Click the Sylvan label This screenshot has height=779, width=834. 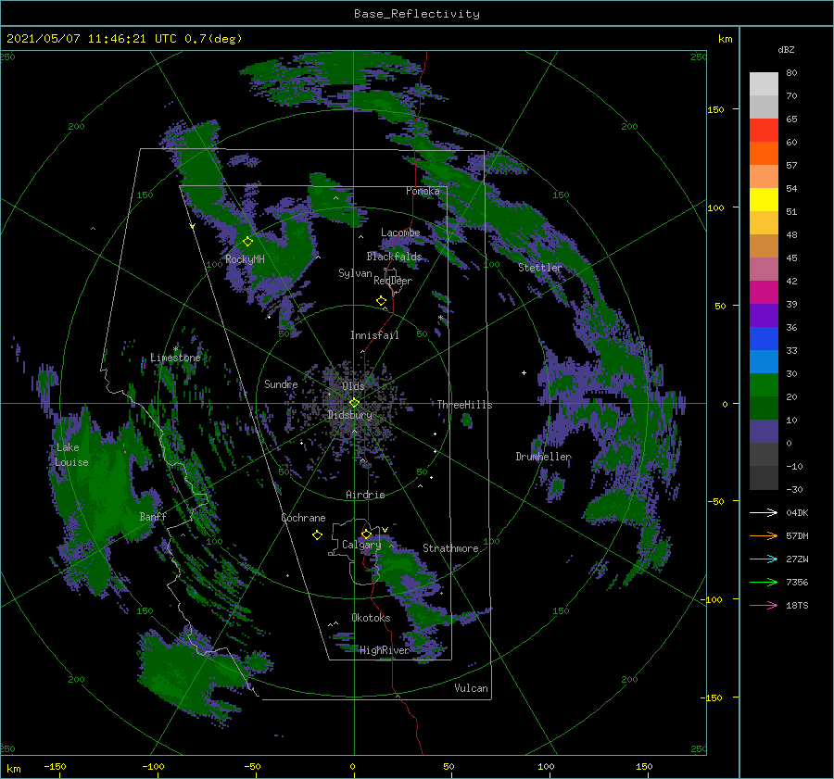[355, 273]
